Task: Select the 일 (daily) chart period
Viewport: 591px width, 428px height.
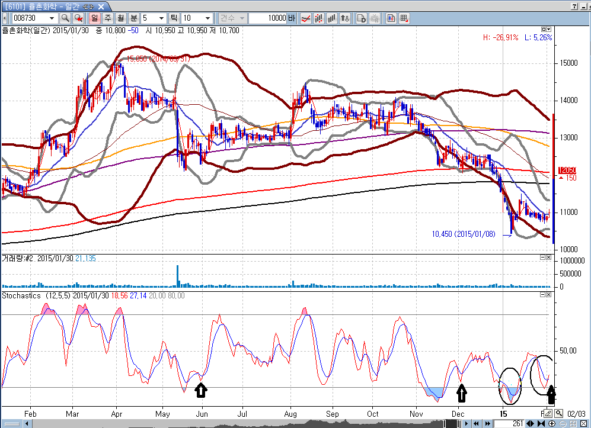Action: 94,18
